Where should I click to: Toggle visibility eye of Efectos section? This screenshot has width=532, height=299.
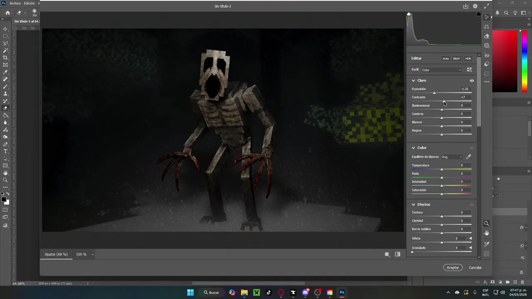coord(472,205)
